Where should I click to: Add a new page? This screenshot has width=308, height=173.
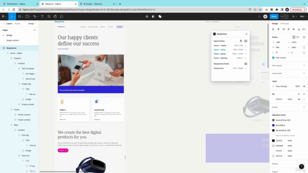[x=35, y=30]
